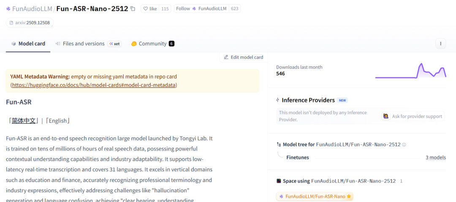Like the model with the heart button
456x202 pixels.
coord(150,8)
